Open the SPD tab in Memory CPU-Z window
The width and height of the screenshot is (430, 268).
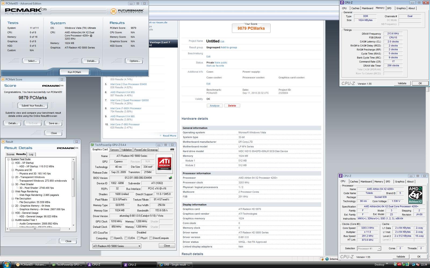(389, 8)
